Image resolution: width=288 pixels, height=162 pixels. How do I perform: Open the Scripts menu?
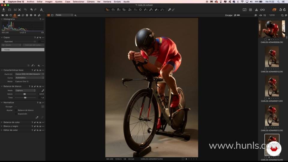tap(117, 2)
